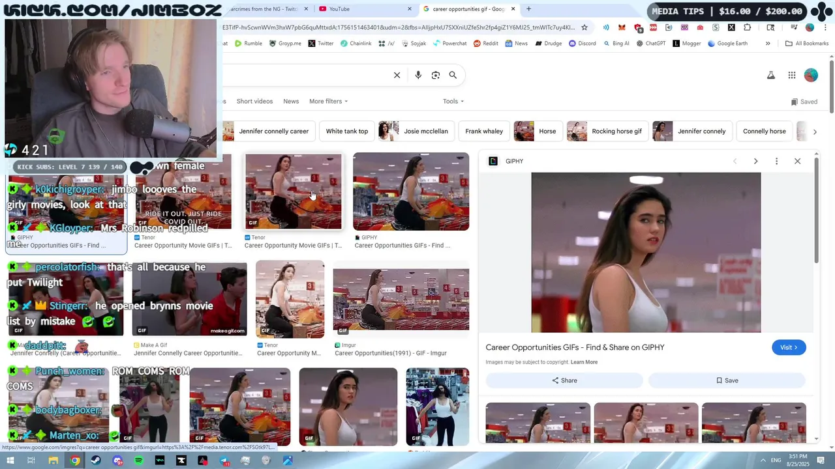Clear the Google search box
The width and height of the screenshot is (835, 469).
397,75
